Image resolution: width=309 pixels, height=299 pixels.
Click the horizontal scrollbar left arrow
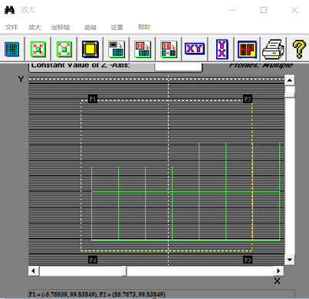point(34,271)
